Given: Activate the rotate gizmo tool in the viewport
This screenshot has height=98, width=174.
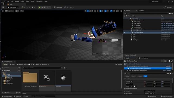Looking at the screenshot, I should point(90,11).
